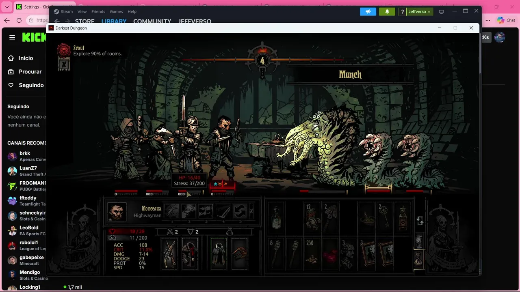This screenshot has width=520, height=292.
Task: Click Steam's Big Picture mode icon
Action: click(x=442, y=12)
